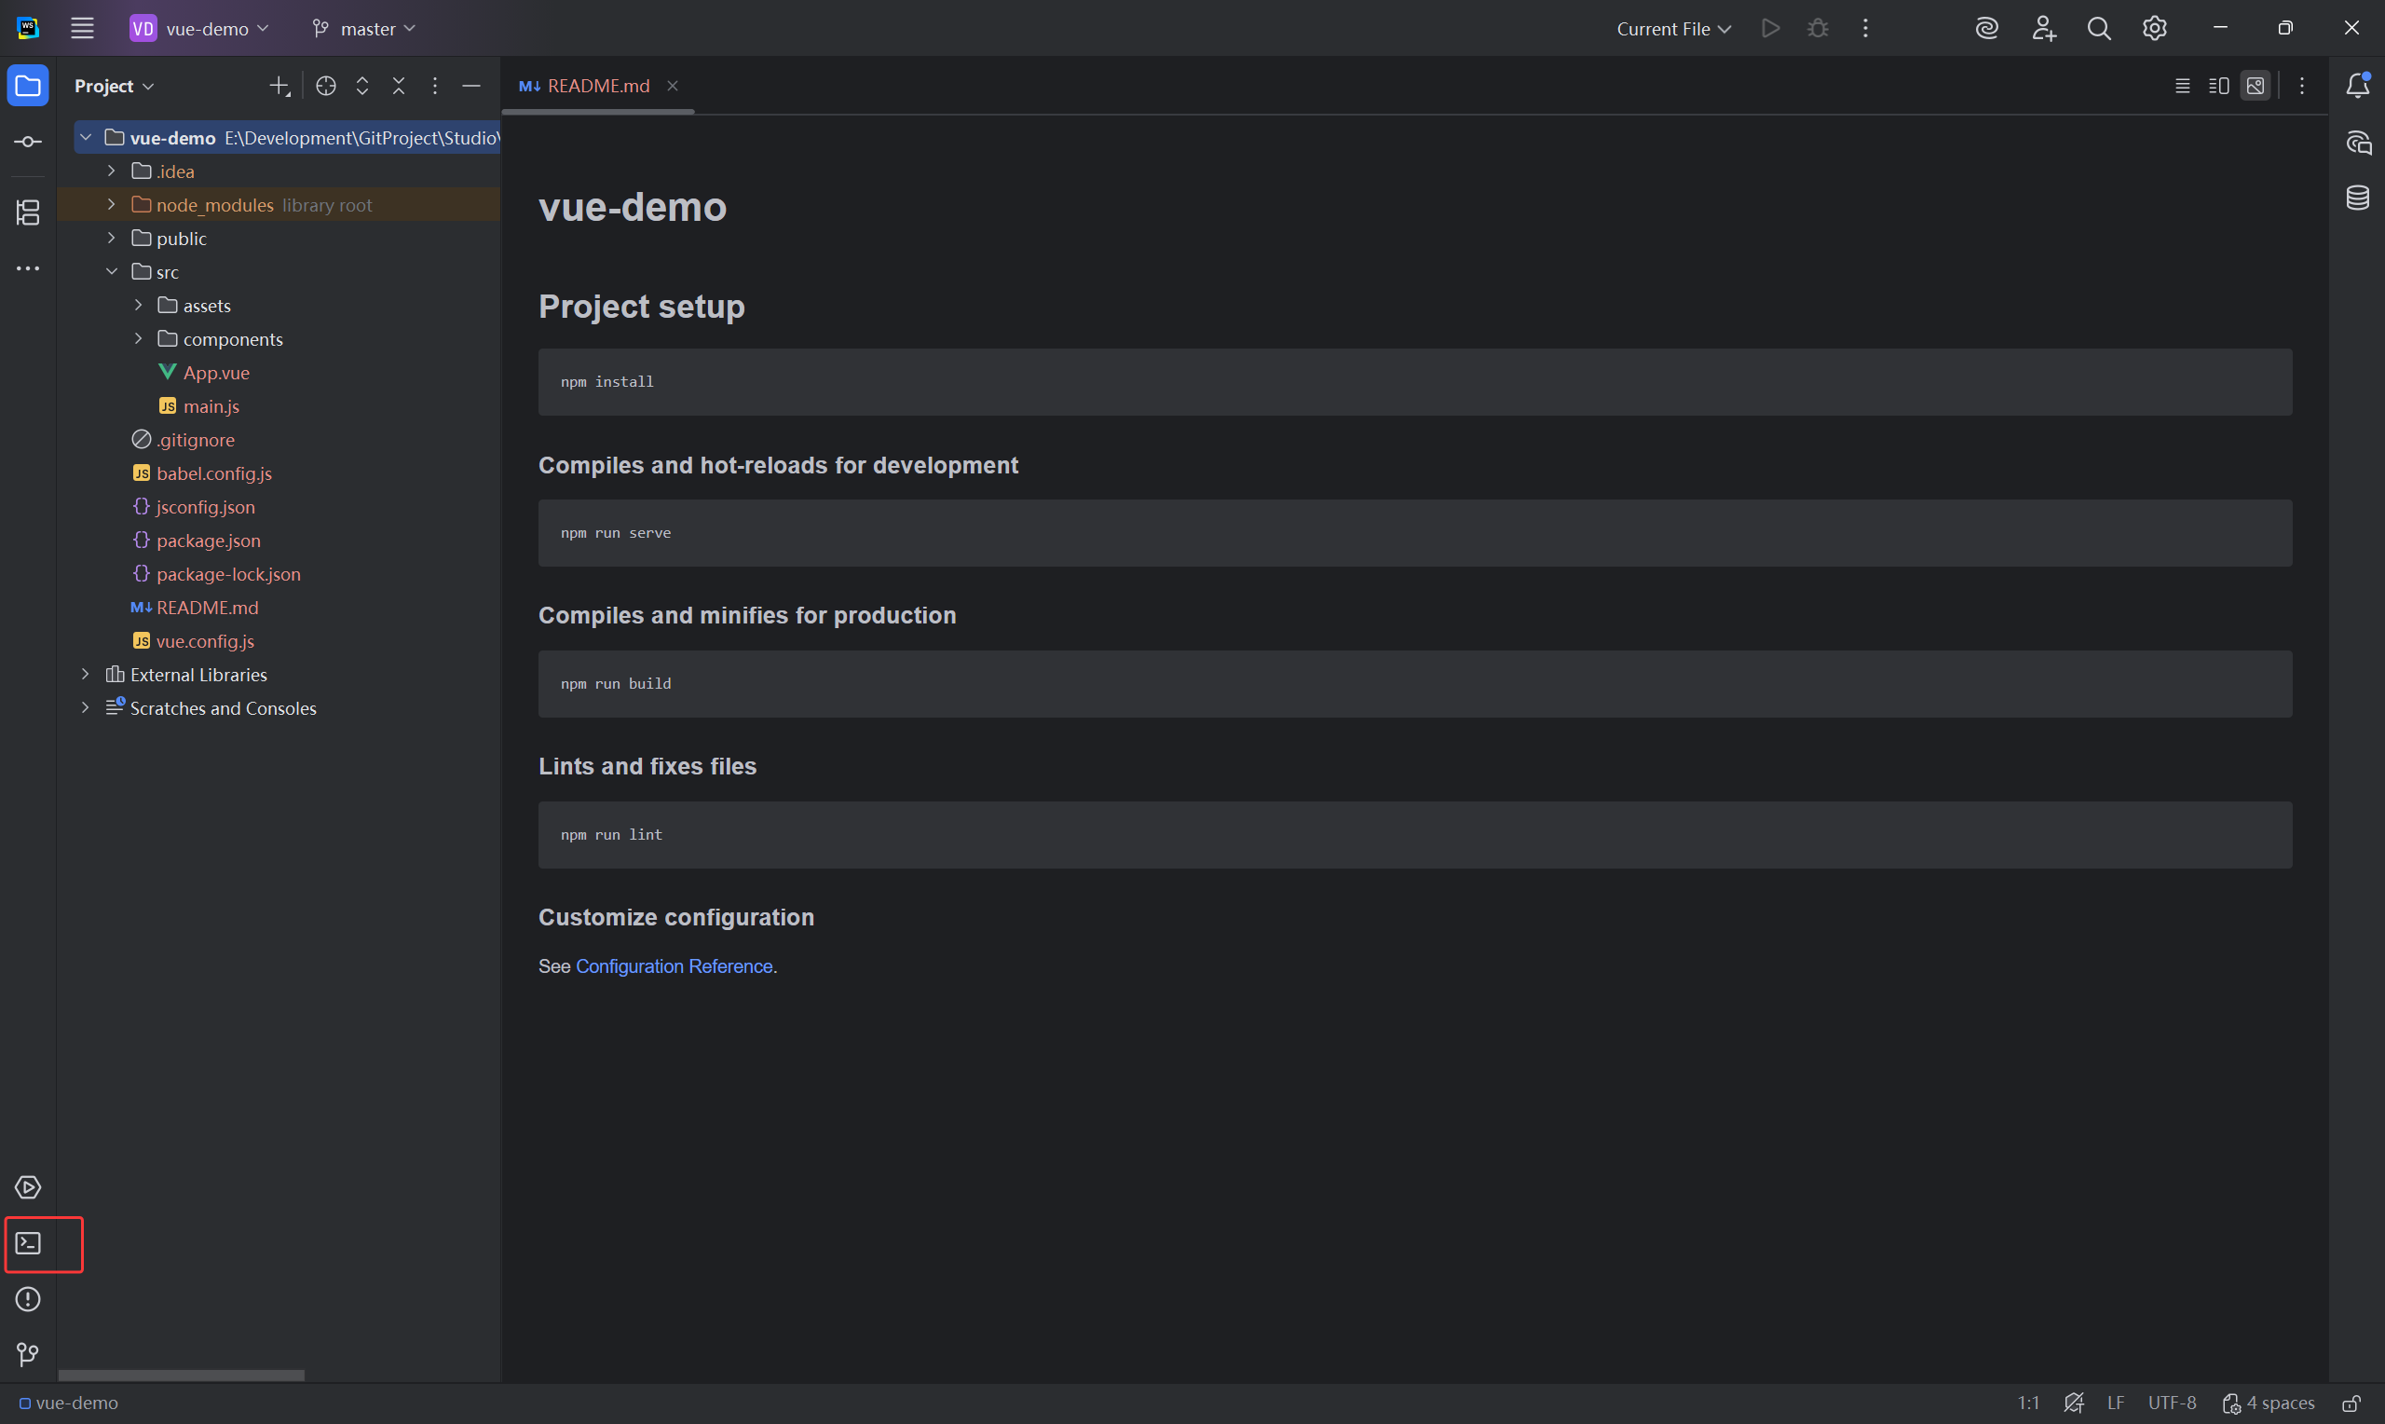Open the Problems tool window
The image size is (2385, 1424).
coord(28,1299)
